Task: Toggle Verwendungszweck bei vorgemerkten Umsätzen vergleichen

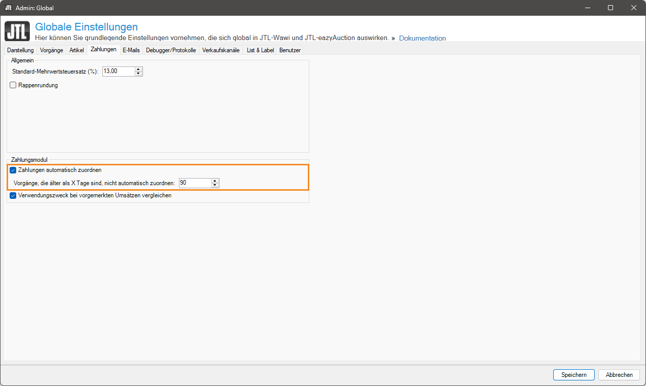Action: [13, 195]
